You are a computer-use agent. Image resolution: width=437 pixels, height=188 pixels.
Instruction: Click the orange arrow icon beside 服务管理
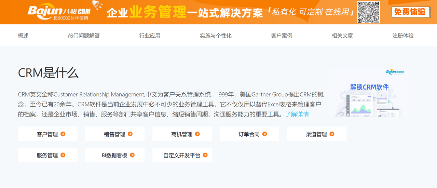(63, 155)
